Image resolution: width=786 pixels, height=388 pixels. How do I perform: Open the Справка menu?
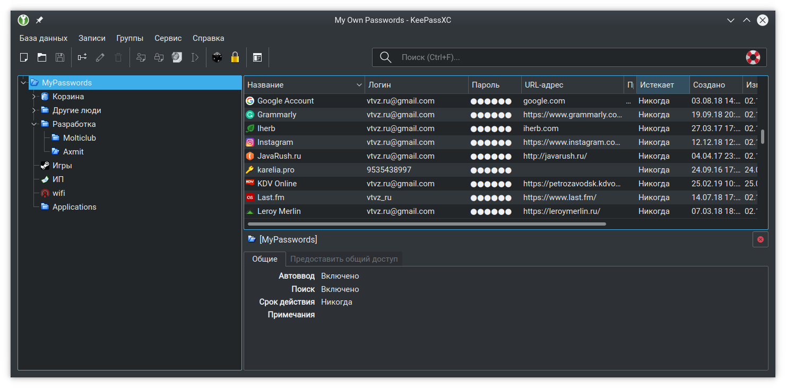click(209, 38)
